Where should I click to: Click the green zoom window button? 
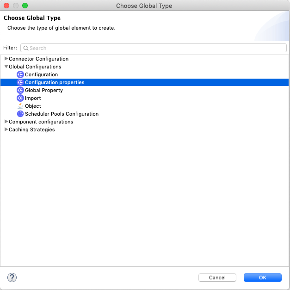tap(25, 6)
